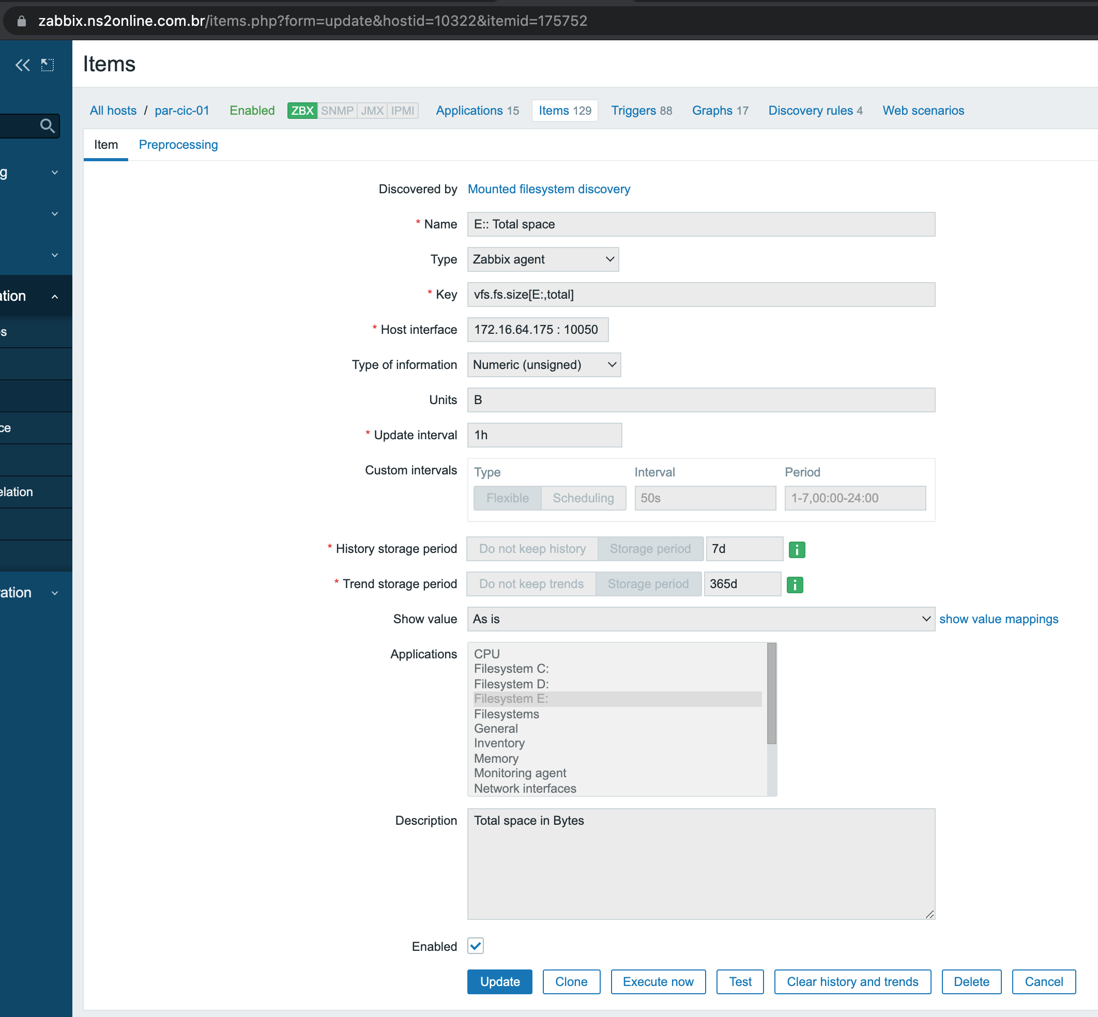Choose Do not keep history option

coord(532,549)
